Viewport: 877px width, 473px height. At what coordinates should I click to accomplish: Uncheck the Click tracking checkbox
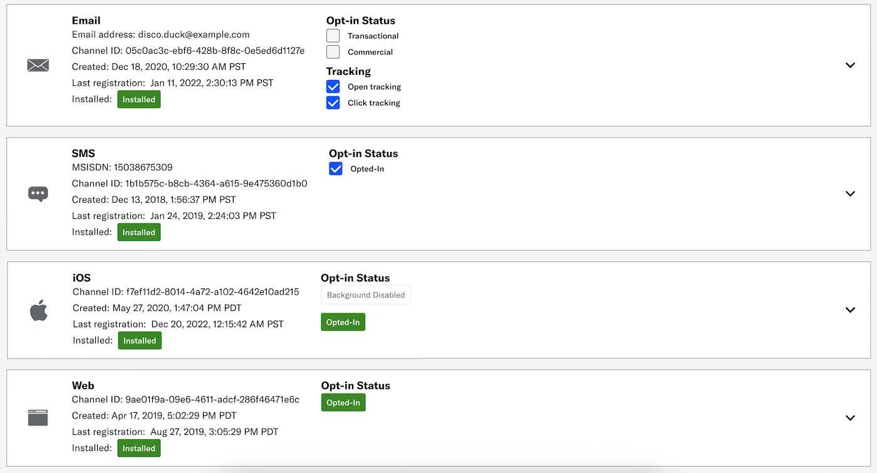click(333, 103)
